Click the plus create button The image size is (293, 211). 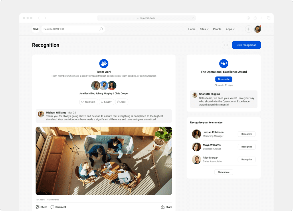[x=249, y=29]
